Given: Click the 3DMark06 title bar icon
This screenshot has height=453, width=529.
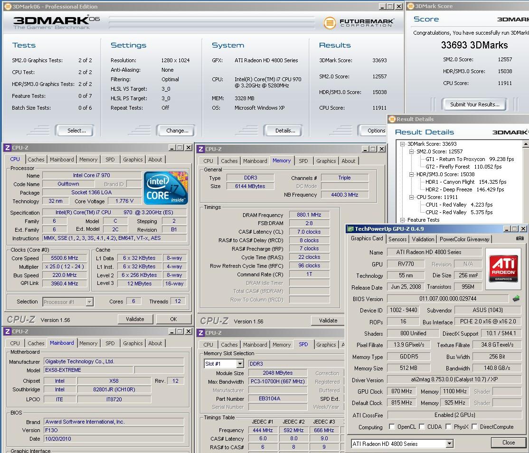Looking at the screenshot, I should 8,6.
